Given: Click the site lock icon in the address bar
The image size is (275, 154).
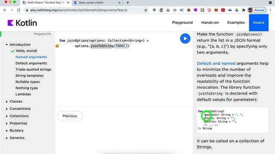Looking at the screenshot, I should (27, 10).
